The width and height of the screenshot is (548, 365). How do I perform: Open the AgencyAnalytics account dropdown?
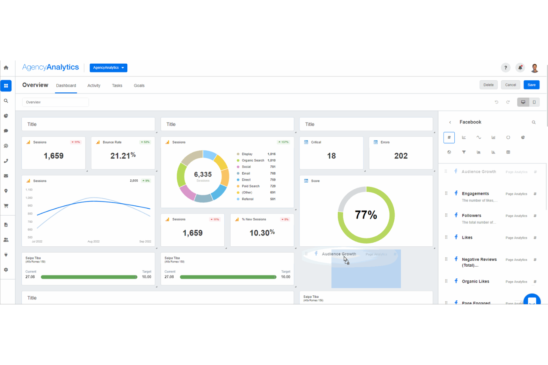point(108,68)
